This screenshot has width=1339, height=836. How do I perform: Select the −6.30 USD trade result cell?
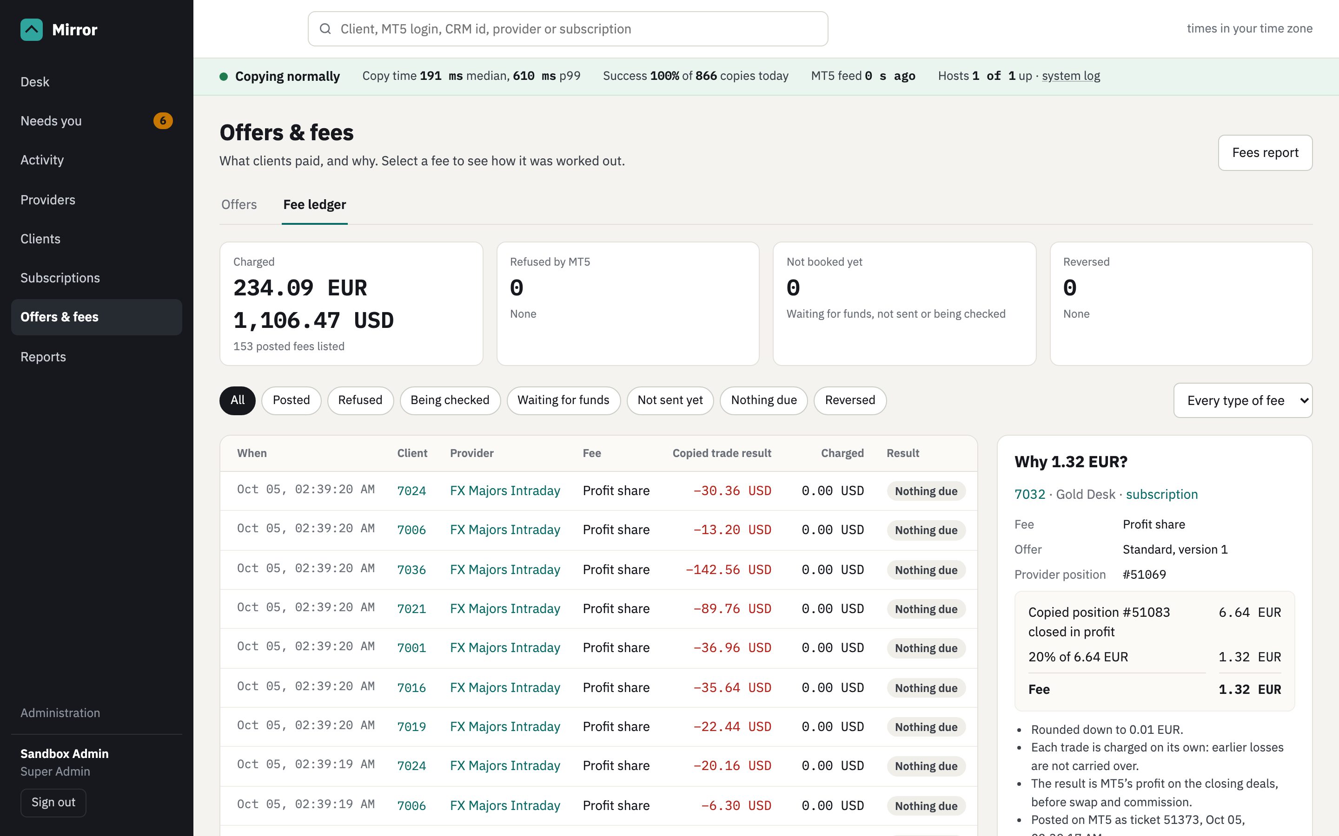tap(736, 806)
